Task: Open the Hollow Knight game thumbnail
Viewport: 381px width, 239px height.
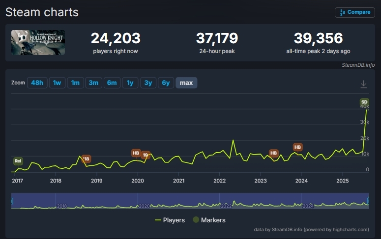Action: (x=38, y=42)
